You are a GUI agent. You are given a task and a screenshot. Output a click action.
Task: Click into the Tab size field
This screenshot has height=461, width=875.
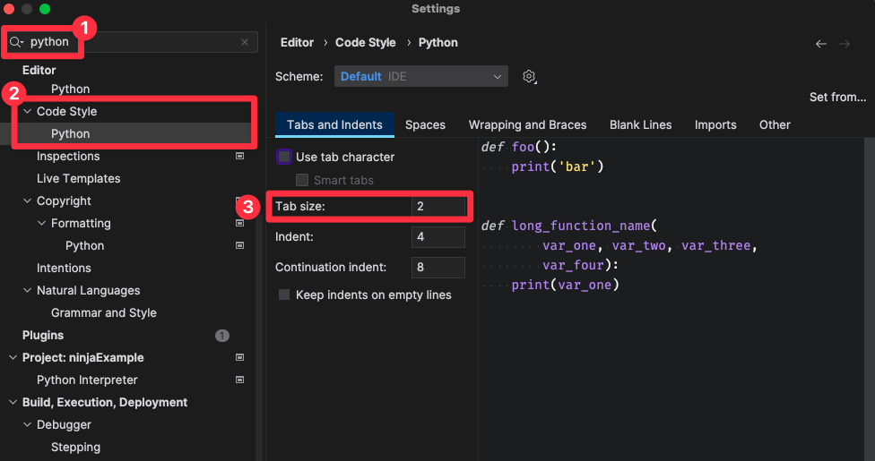pos(438,206)
